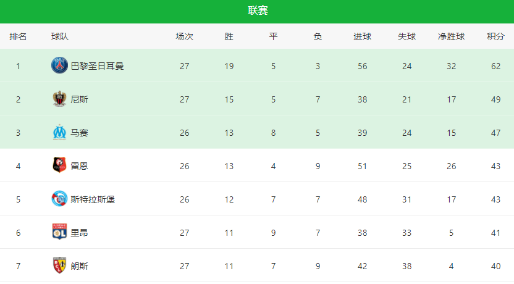
Task: Click the Nice club crest icon
Action: click(59, 99)
